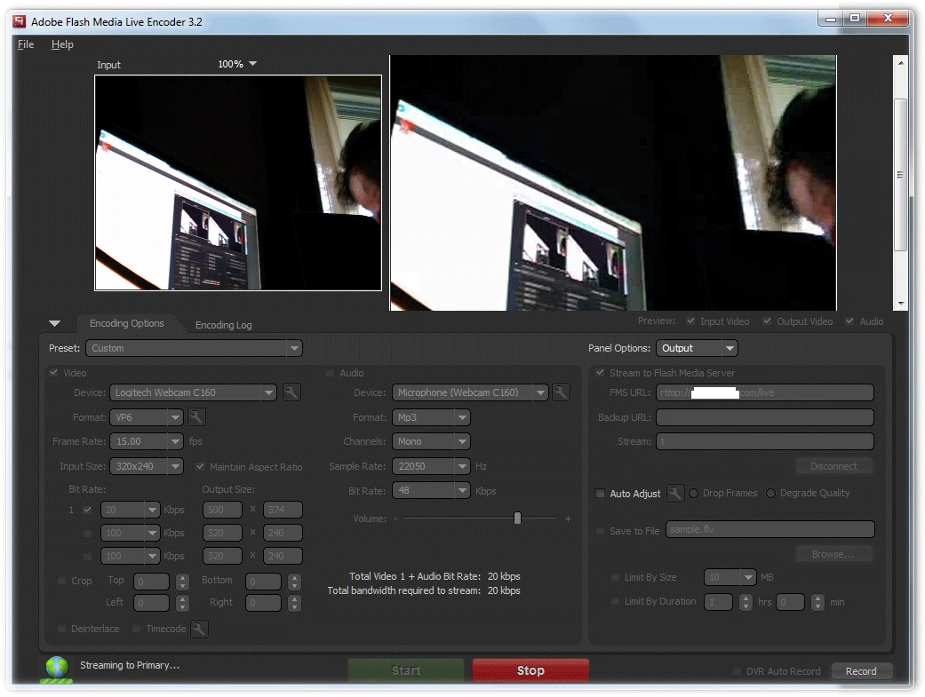This screenshot has height=697, width=925.
Task: Collapse the encoding options panel triangle
Action: [x=55, y=324]
